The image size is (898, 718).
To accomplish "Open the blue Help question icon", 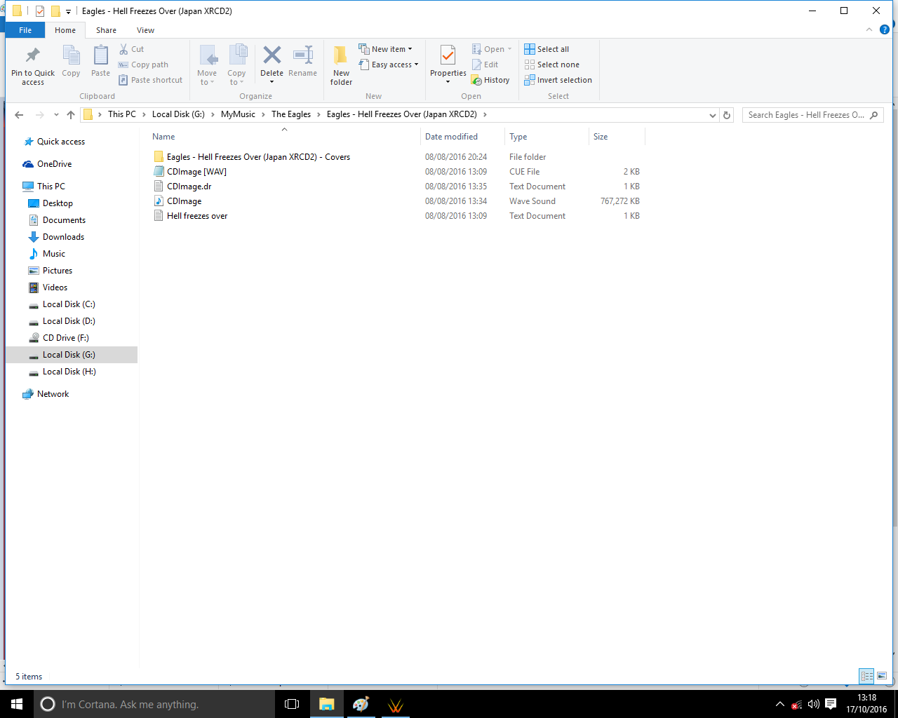I will 885,29.
